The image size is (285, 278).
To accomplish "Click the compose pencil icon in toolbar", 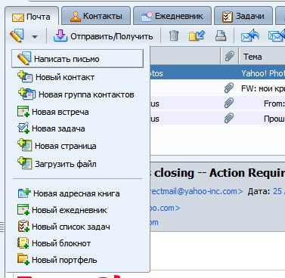I will click(17, 36).
